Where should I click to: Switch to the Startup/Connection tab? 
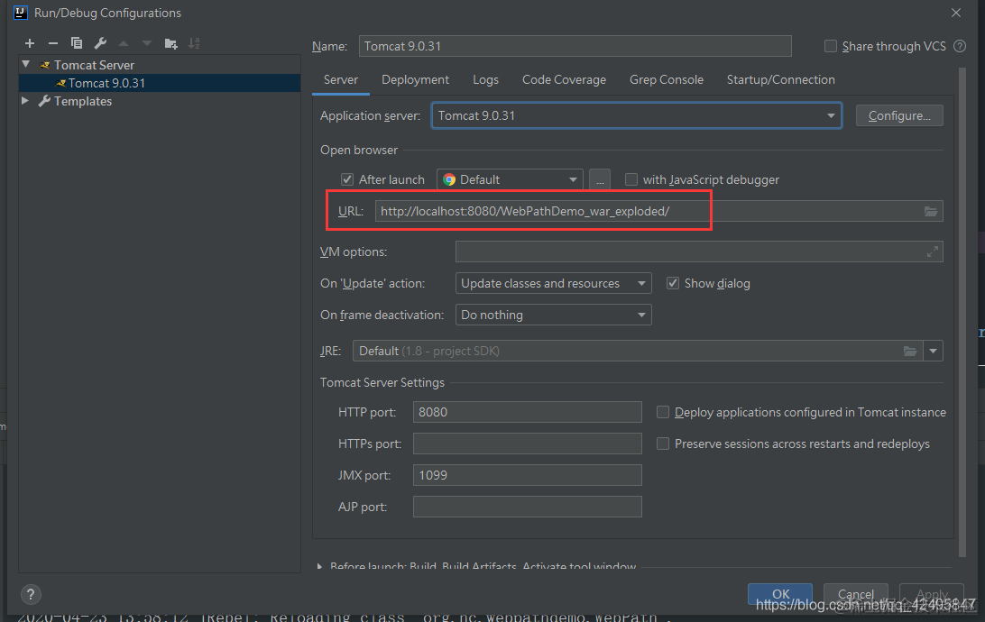[781, 79]
